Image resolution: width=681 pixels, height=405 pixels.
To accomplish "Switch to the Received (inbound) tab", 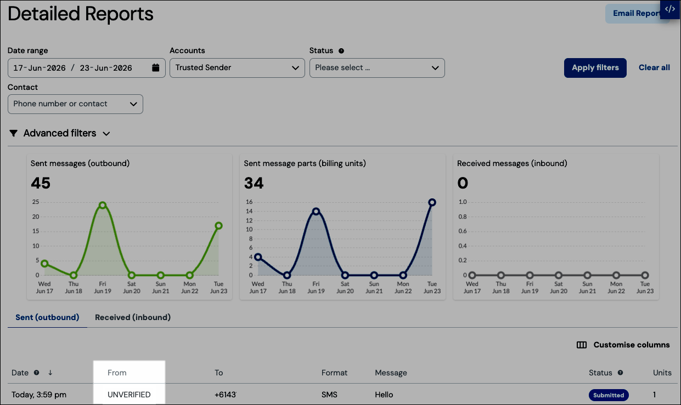I will 133,317.
